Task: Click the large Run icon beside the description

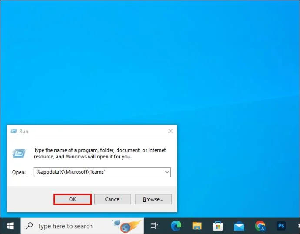Action: click(x=19, y=153)
